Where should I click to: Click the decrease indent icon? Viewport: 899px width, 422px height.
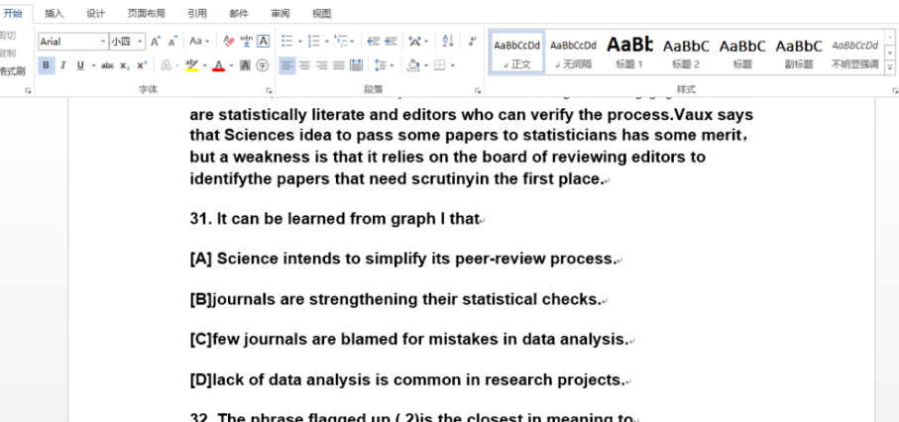(x=373, y=42)
